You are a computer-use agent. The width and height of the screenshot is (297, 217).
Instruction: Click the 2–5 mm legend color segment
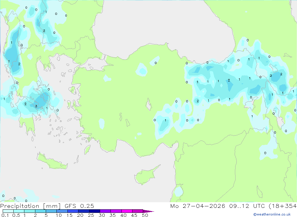pyautogui.click(x=40, y=211)
